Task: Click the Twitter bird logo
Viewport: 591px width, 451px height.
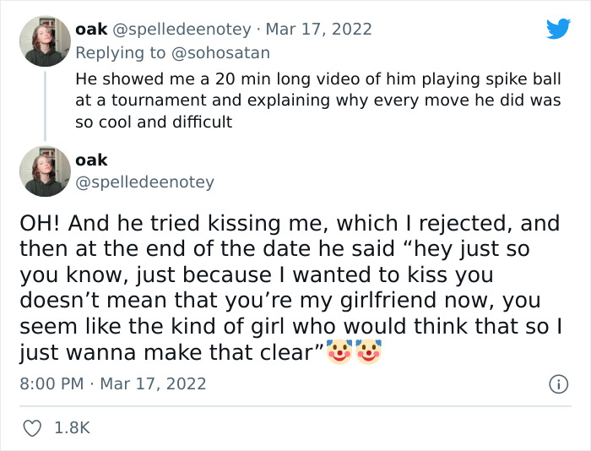Action: click(558, 29)
